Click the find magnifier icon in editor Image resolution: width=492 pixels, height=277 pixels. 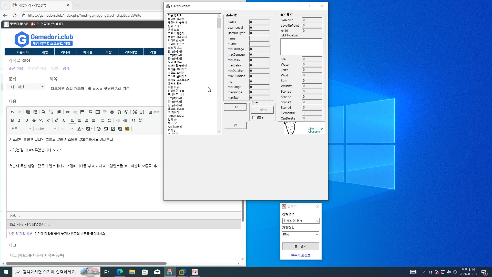click(x=44, y=112)
